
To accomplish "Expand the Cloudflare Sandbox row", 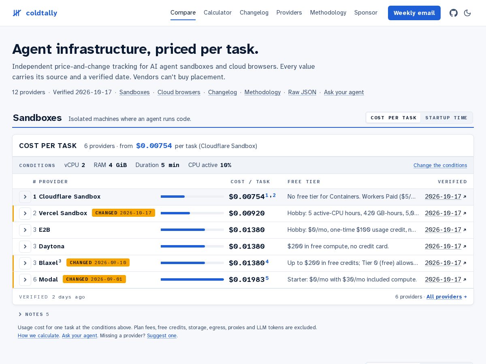I will click(25, 197).
